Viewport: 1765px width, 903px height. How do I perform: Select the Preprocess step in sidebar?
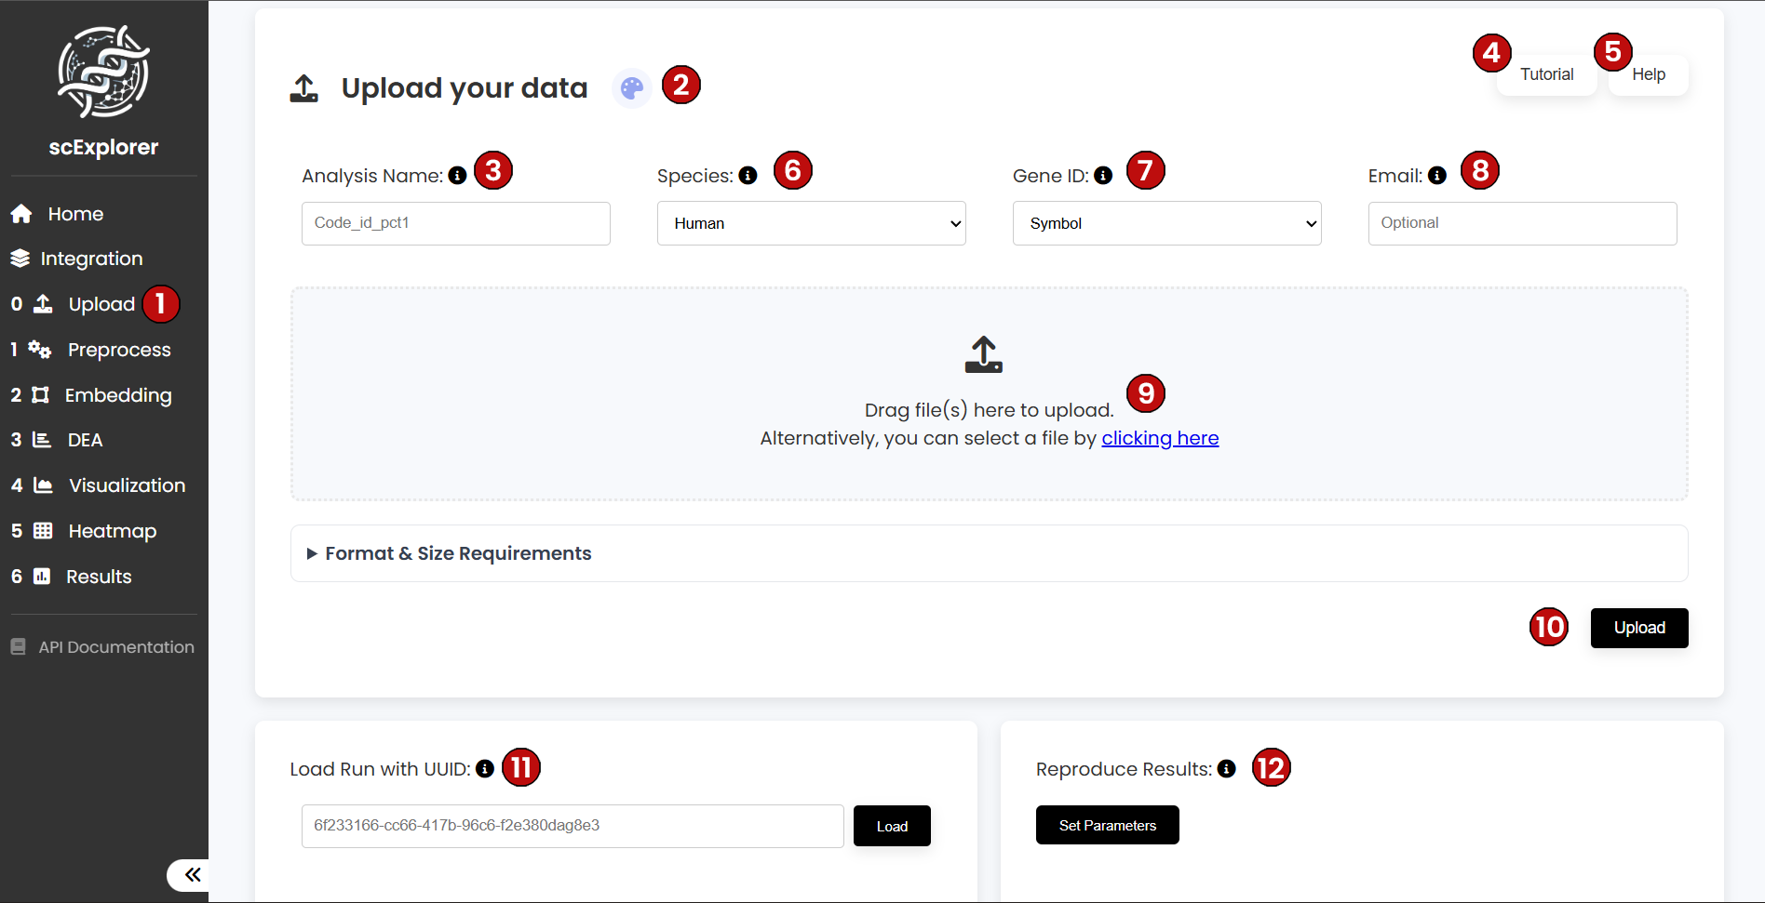tap(119, 350)
